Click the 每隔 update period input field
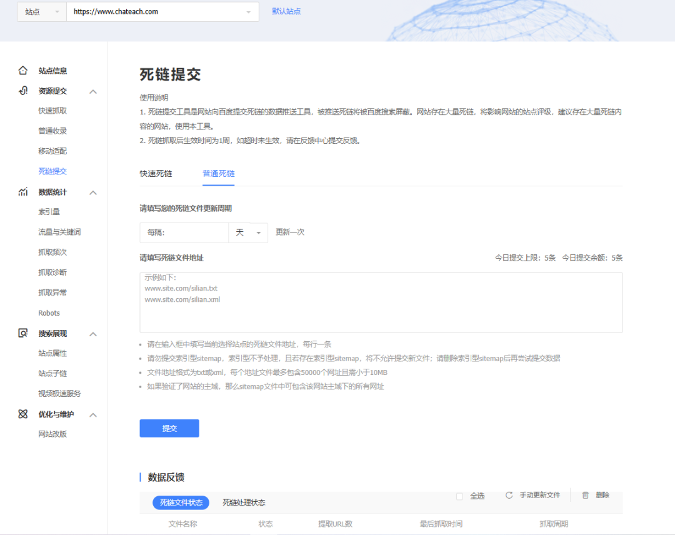 [x=184, y=232]
